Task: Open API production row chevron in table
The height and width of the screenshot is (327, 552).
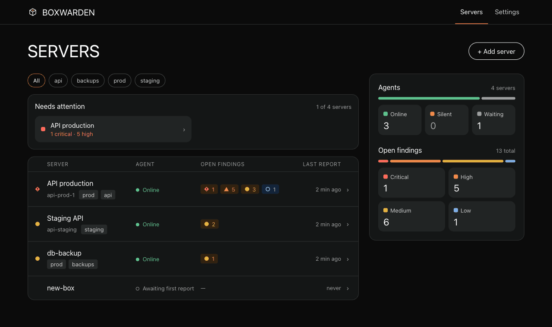Action: click(x=348, y=190)
